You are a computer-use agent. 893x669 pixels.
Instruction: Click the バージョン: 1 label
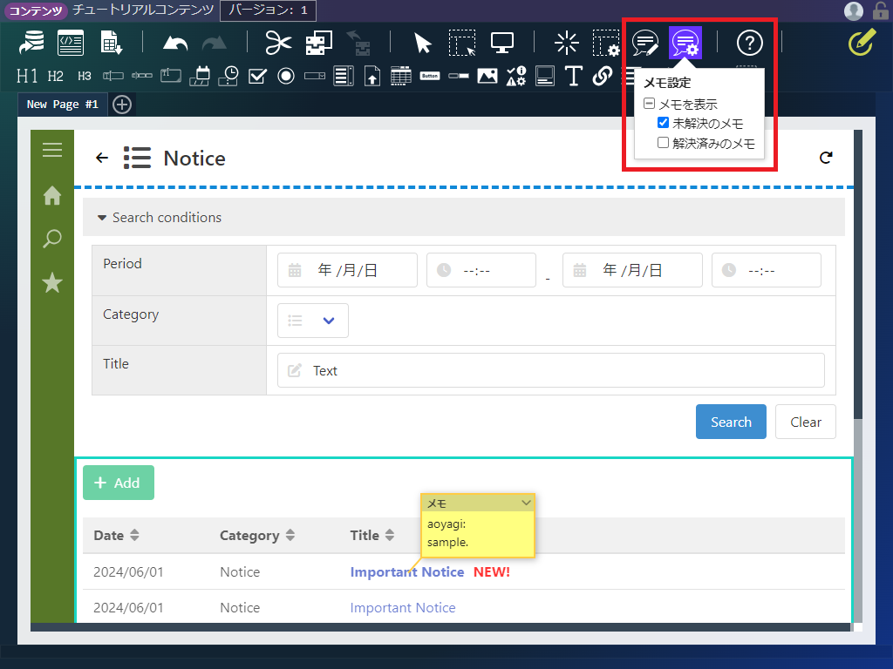(x=268, y=10)
